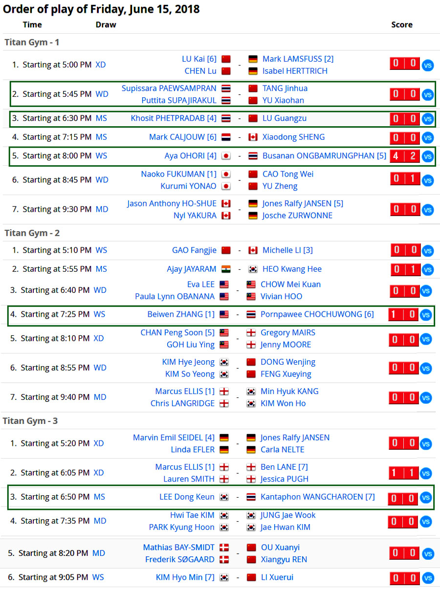
Task: Click the 1-1 score for Ben LANE match
Action: (403, 473)
